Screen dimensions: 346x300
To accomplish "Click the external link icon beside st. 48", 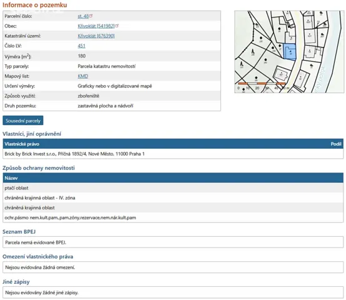I will pos(91,16).
